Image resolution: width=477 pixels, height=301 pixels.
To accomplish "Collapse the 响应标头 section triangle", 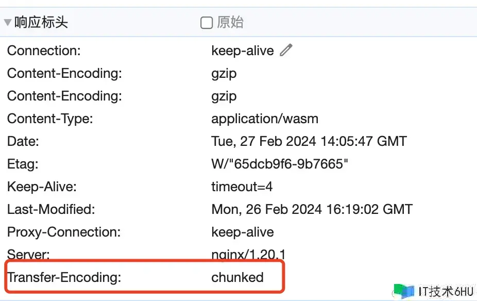I will 8,23.
